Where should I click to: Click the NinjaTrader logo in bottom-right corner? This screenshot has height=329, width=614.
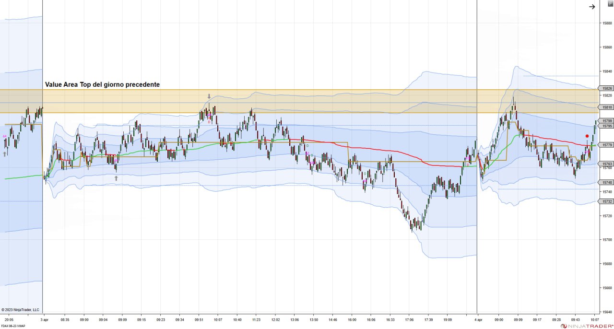point(585,326)
